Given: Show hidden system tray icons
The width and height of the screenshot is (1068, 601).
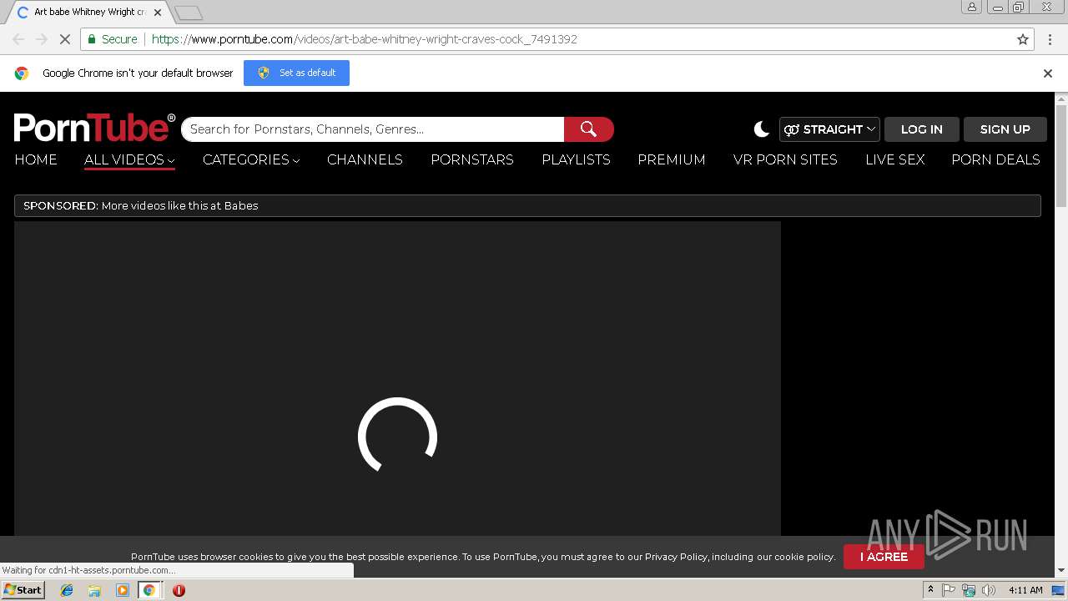Looking at the screenshot, I should tap(930, 590).
